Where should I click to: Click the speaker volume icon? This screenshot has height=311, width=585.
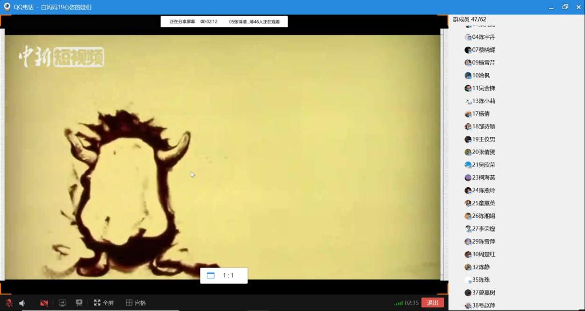coord(23,303)
